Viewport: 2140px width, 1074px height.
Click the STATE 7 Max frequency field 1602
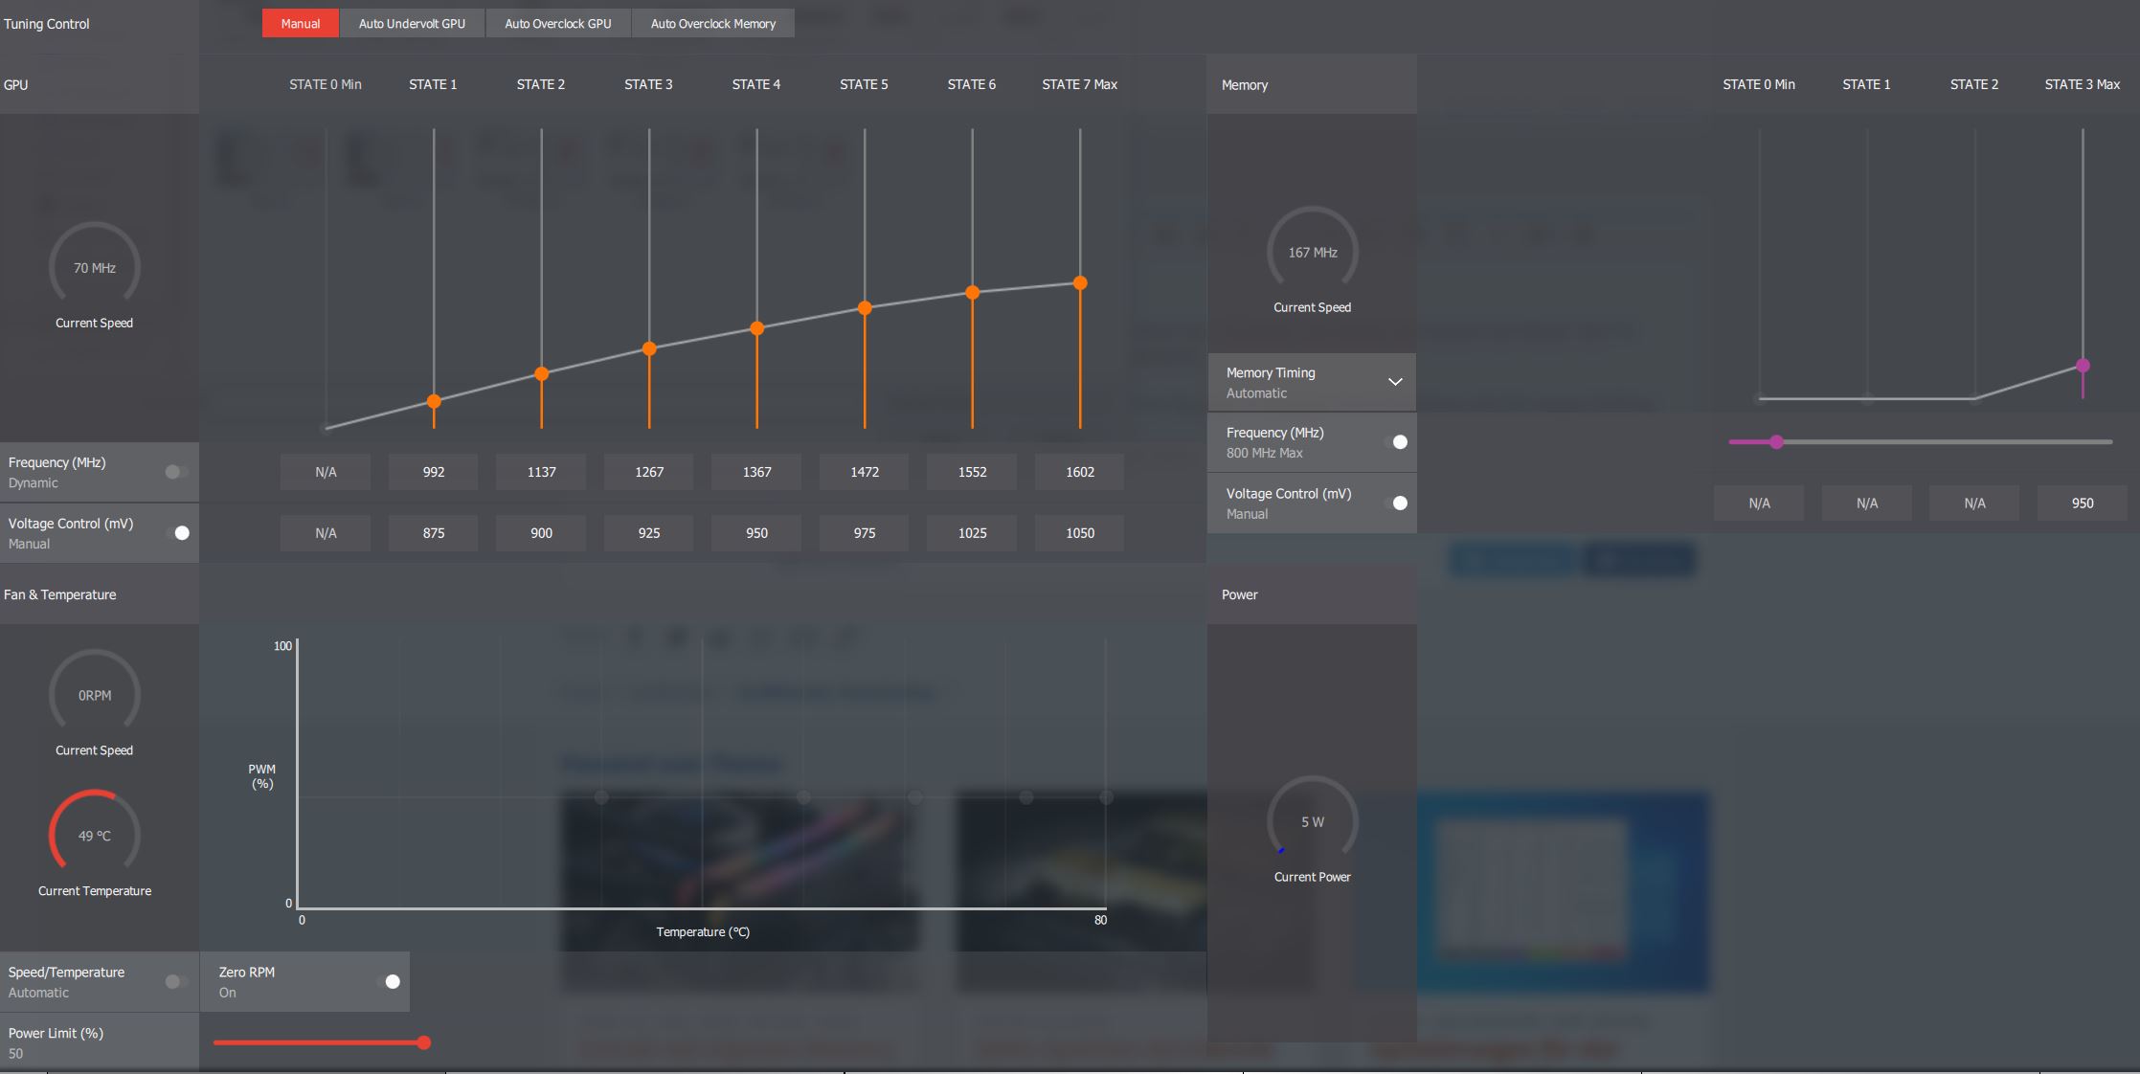(x=1079, y=472)
